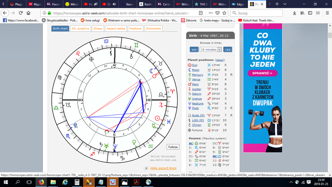Step backward in time with <<- button

tap(194, 50)
